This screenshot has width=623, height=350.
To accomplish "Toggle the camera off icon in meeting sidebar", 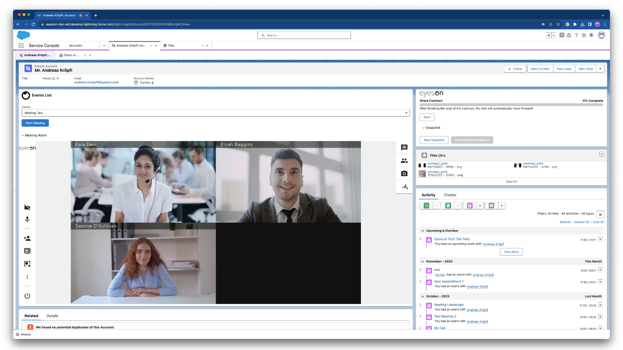I will [27, 207].
